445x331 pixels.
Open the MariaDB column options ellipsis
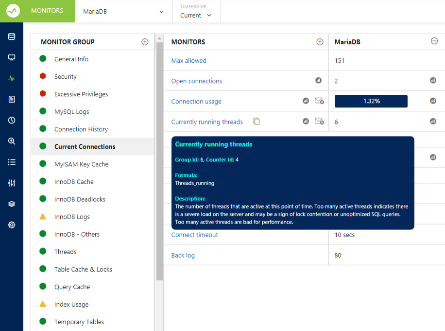pos(434,41)
